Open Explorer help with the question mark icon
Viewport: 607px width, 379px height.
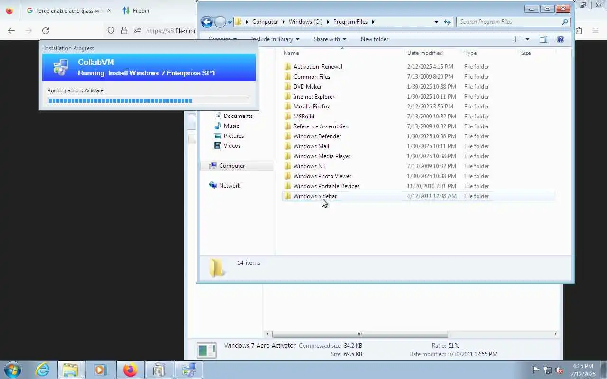(x=561, y=39)
